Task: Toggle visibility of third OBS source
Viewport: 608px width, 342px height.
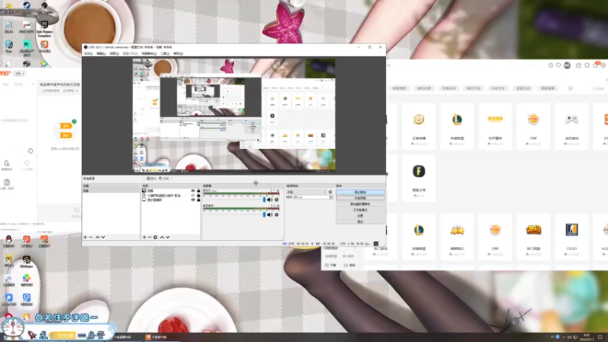Action: click(193, 200)
